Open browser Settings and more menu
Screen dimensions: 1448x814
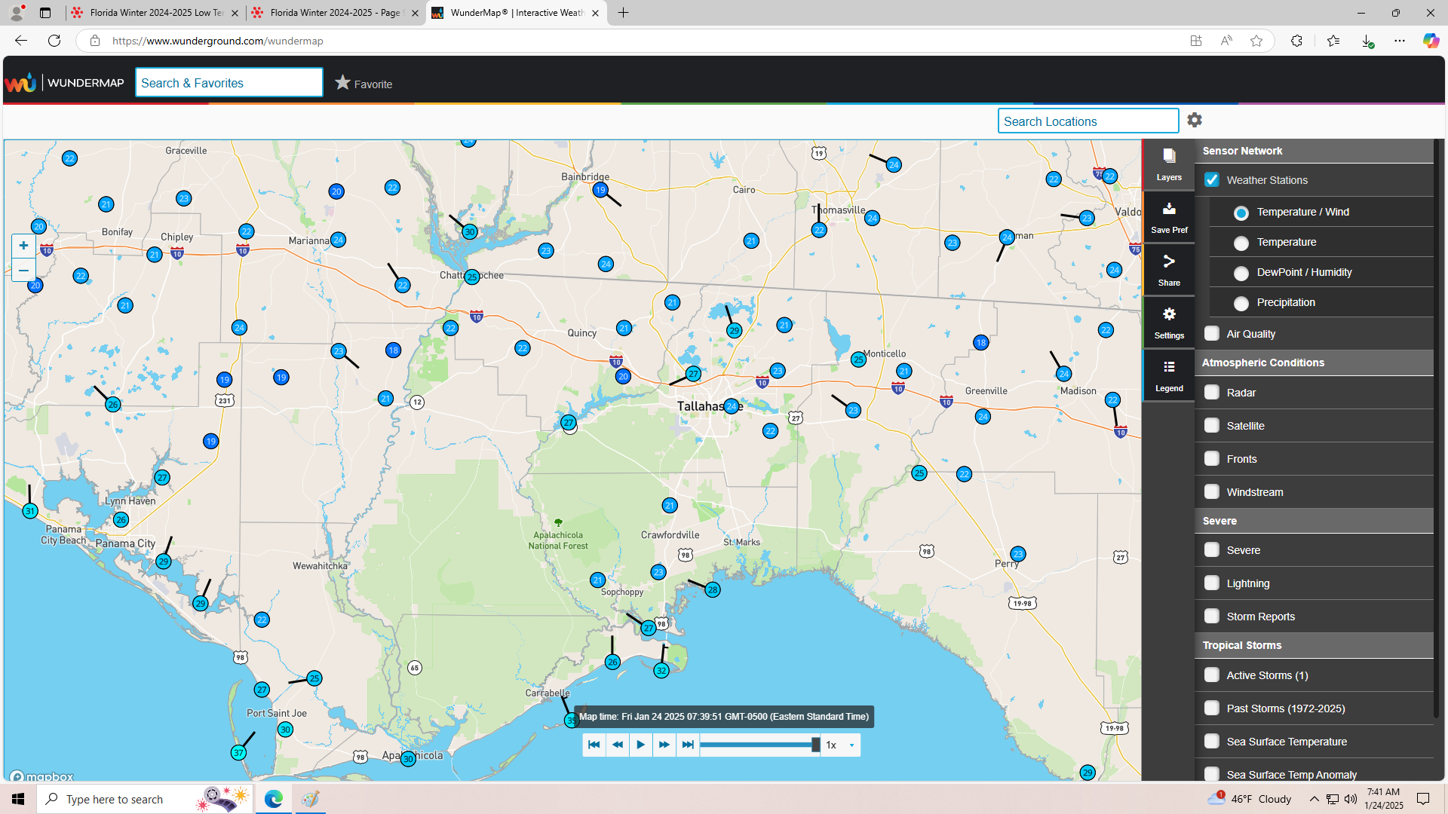click(x=1400, y=41)
